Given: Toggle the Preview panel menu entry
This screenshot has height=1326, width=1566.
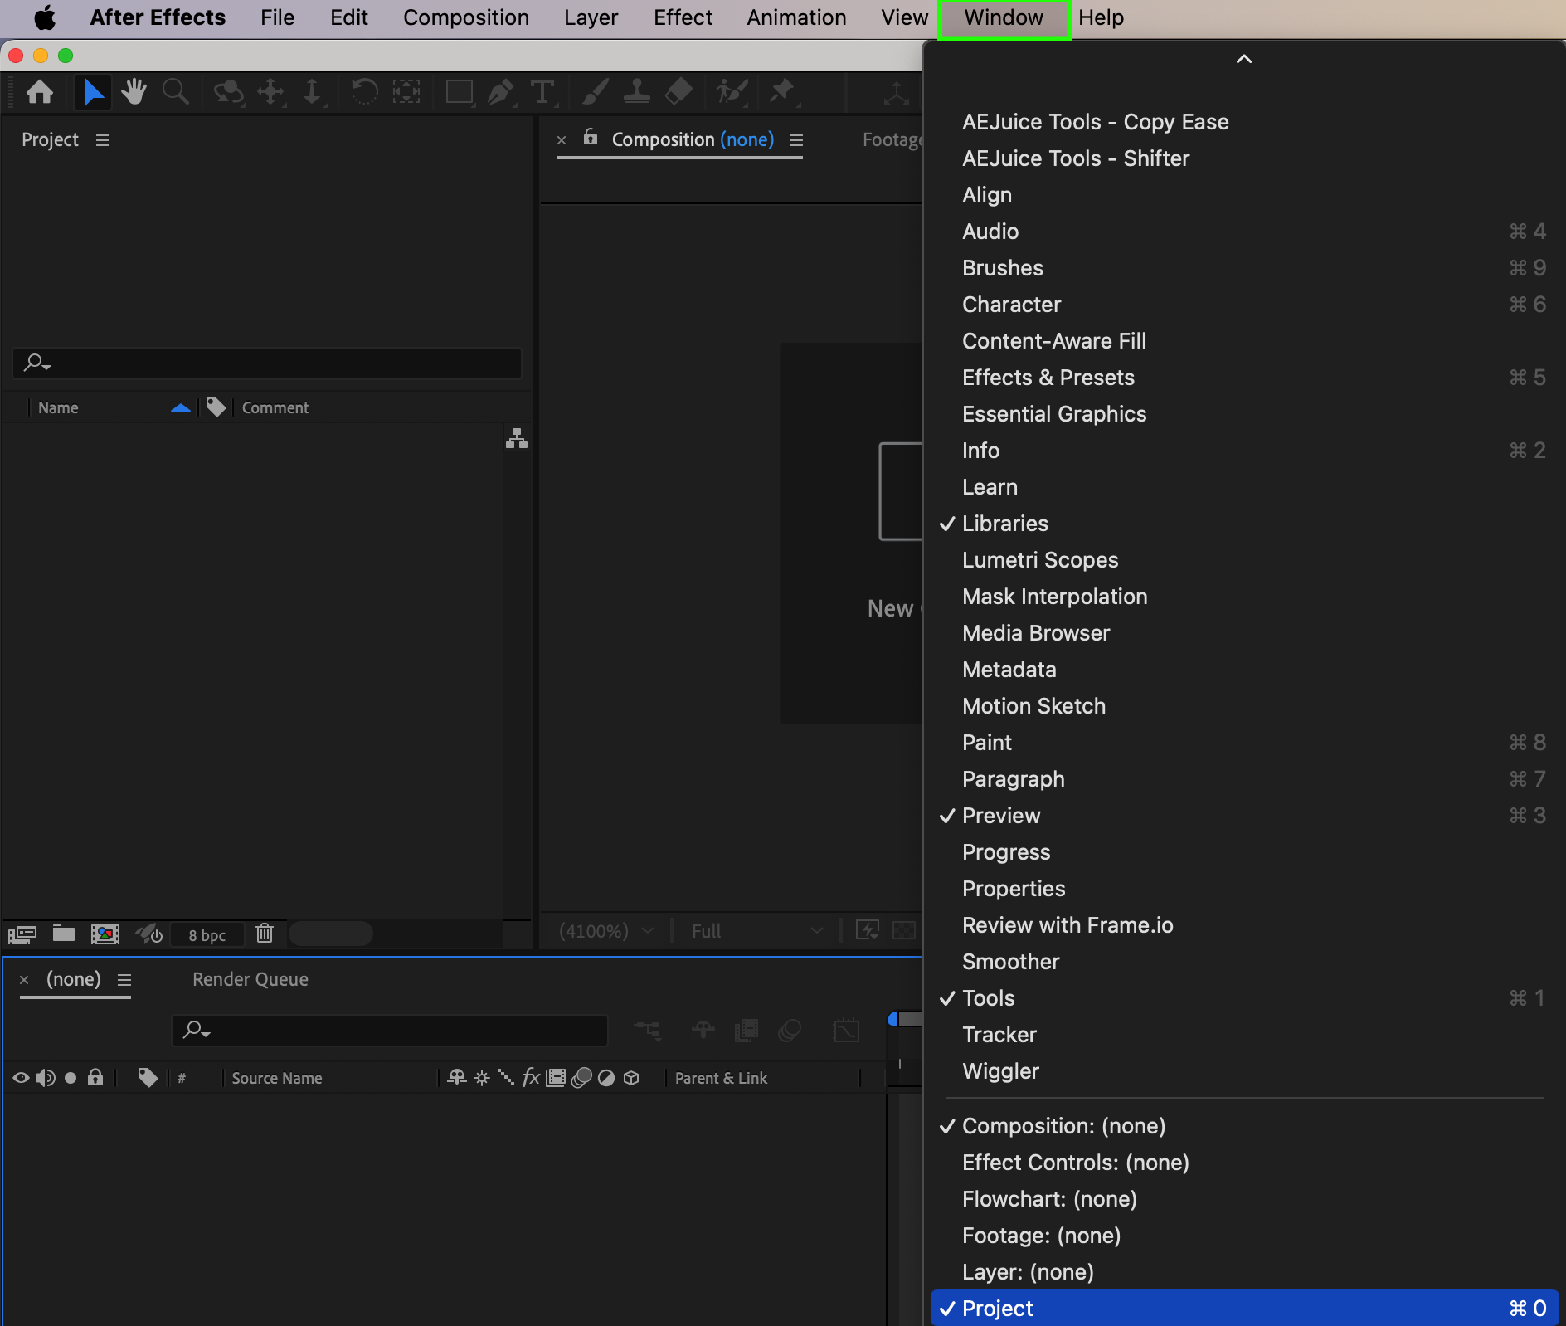Looking at the screenshot, I should click(1000, 816).
